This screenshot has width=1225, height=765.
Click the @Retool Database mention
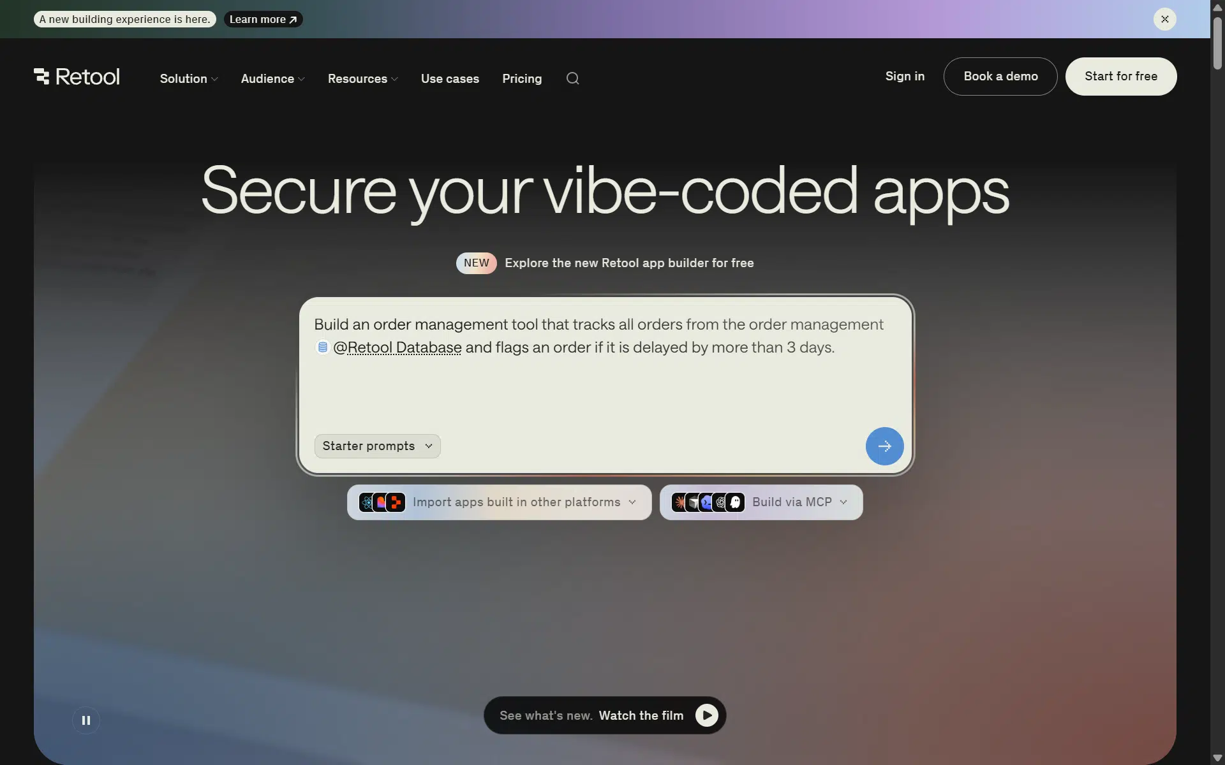(397, 347)
